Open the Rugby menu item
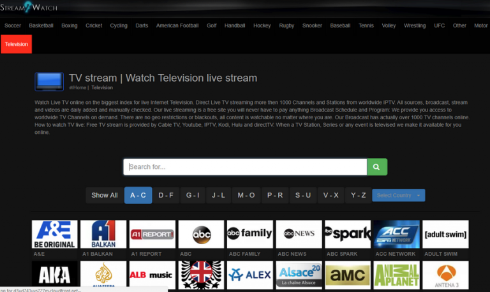Screen dimensions: 490x292 (286, 26)
